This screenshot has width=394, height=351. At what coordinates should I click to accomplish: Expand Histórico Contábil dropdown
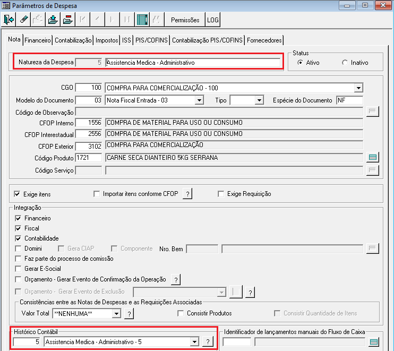pos(194,341)
